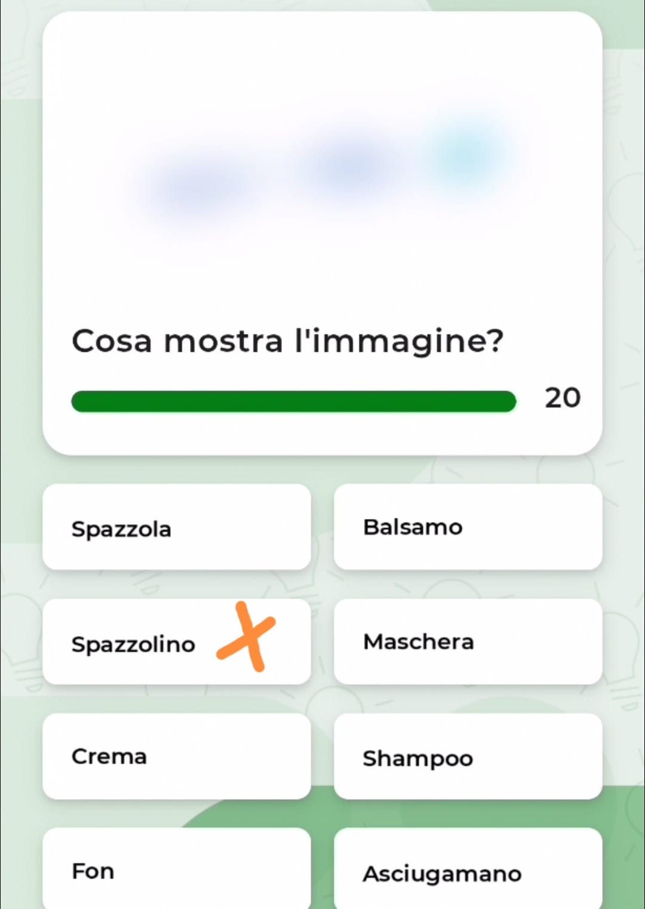This screenshot has height=909, width=645.
Task: Click the question text 'Cosa mostra l'immagine?'
Action: click(x=287, y=341)
